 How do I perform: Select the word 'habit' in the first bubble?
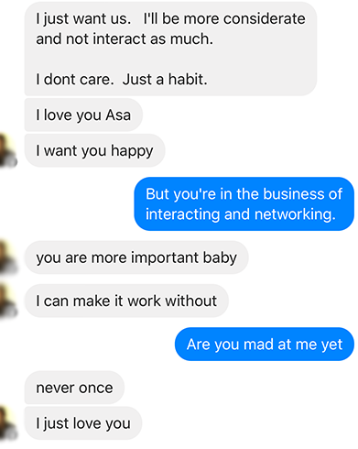(x=186, y=80)
